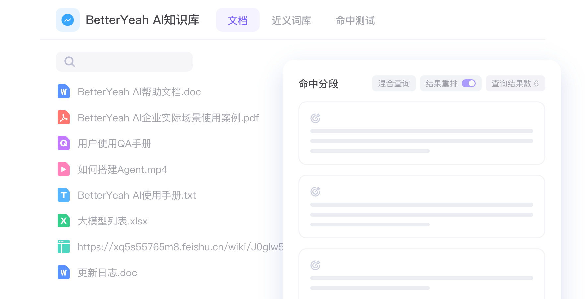The width and height of the screenshot is (585, 299).
Task: Open the feishu.cn wiki link
Action: coord(180,247)
